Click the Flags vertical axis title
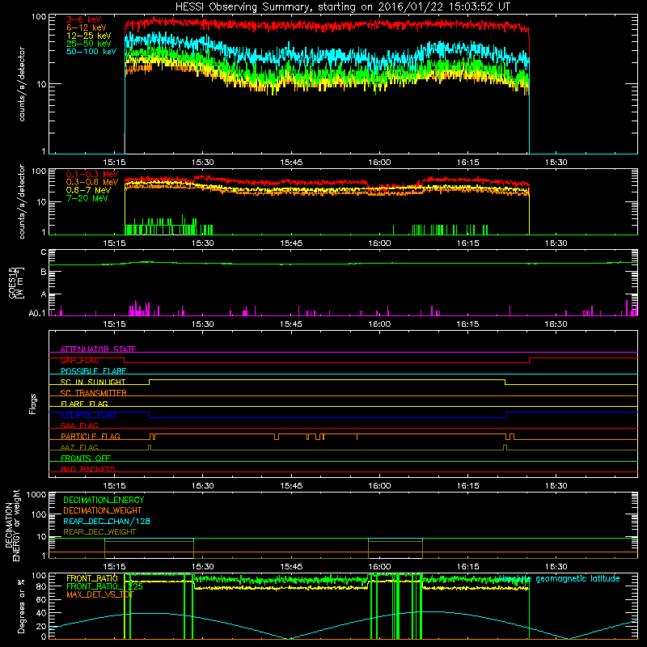647x647 pixels. point(33,404)
